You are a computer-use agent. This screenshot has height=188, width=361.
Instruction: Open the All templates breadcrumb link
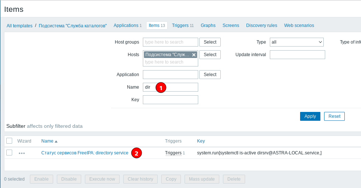pos(20,26)
